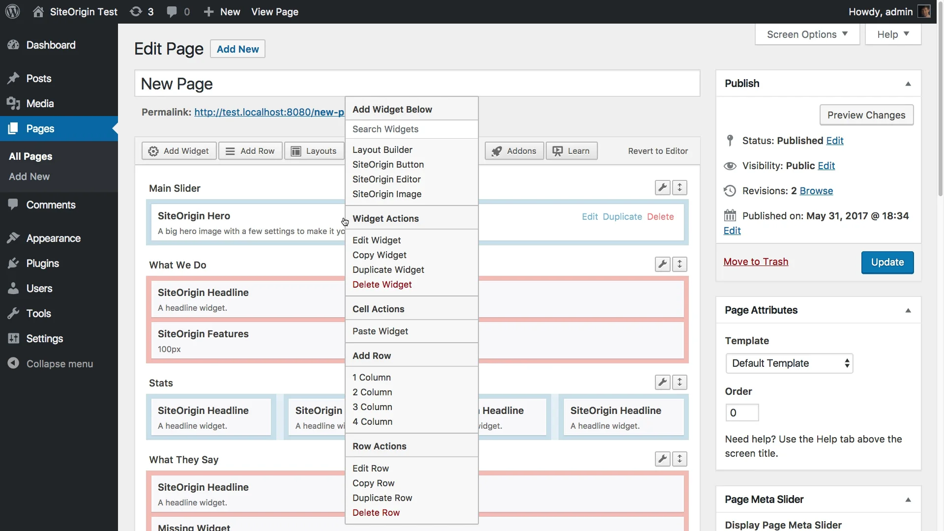Click the Order number field
Screen dimensions: 944x531
[742, 413]
